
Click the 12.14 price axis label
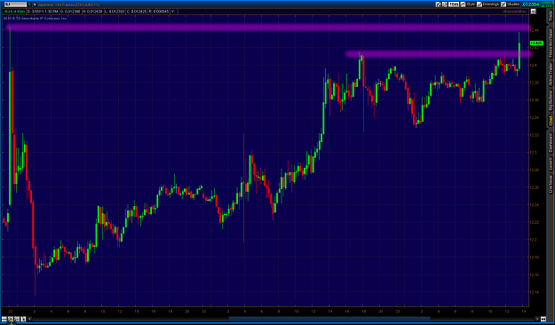coord(534,292)
